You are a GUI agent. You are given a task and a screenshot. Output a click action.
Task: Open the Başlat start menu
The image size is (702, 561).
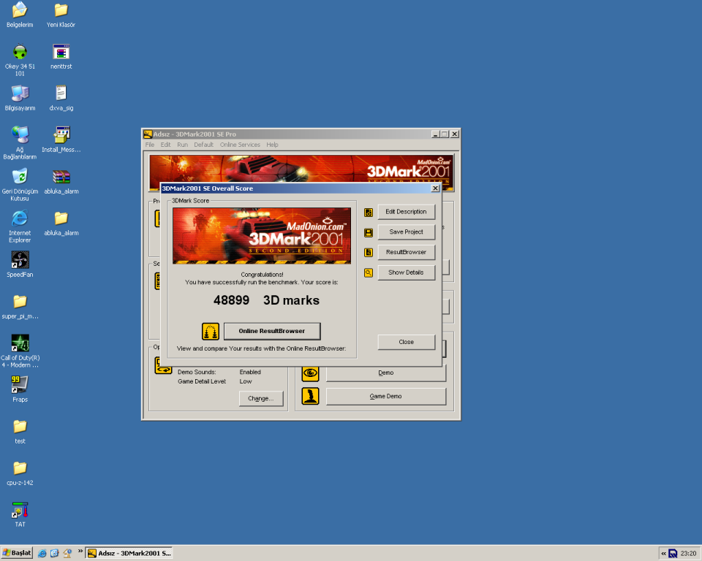tap(17, 553)
